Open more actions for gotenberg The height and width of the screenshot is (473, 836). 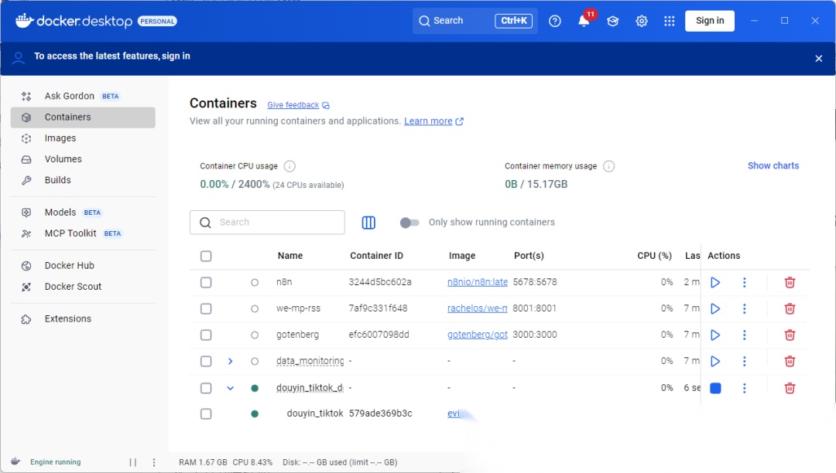click(x=745, y=335)
